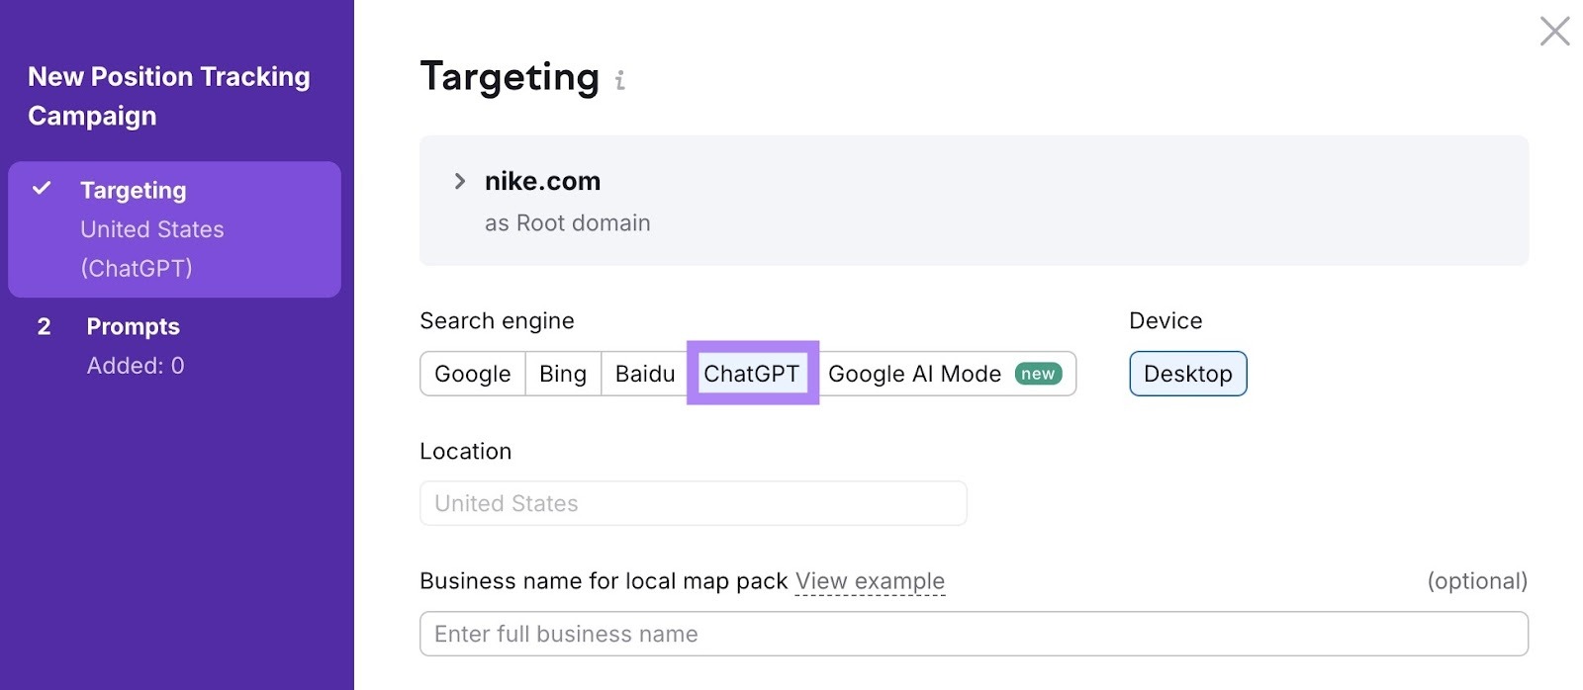Open the View example link

(870, 581)
